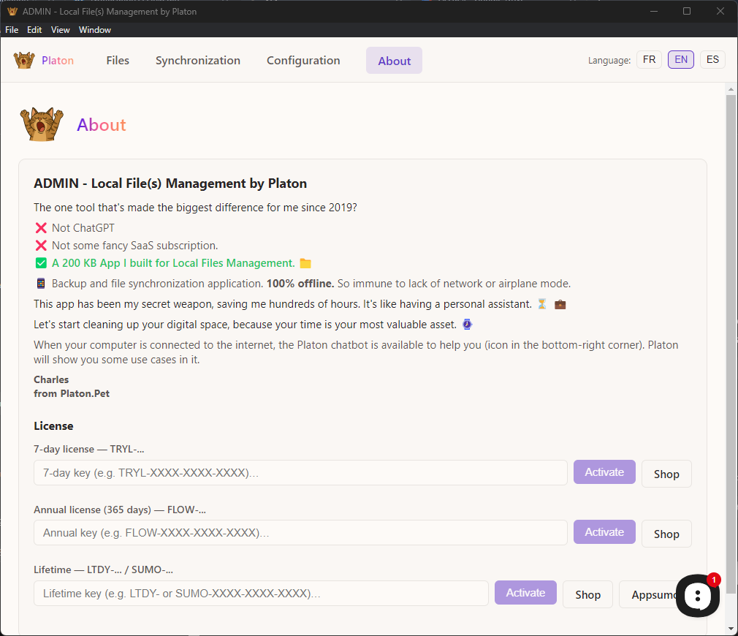Click the Platon cat logo in navbar
Image resolution: width=738 pixels, height=636 pixels.
point(24,60)
